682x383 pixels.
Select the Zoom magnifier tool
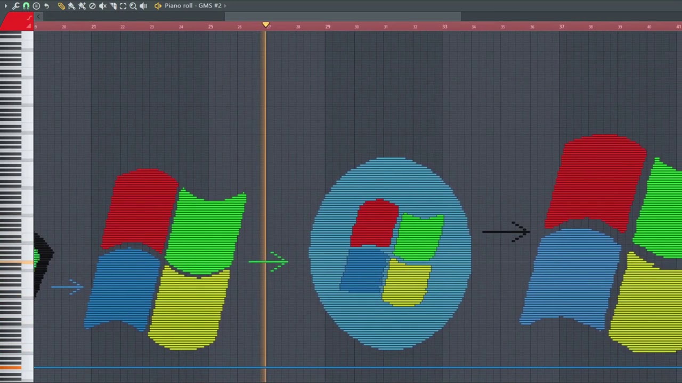pos(133,6)
